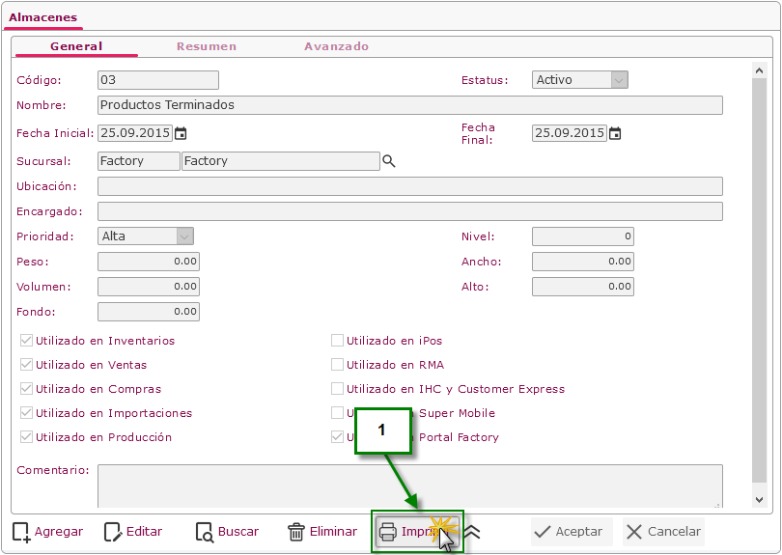Switch to the Avanzado tab
The image size is (782, 555).
click(x=337, y=46)
